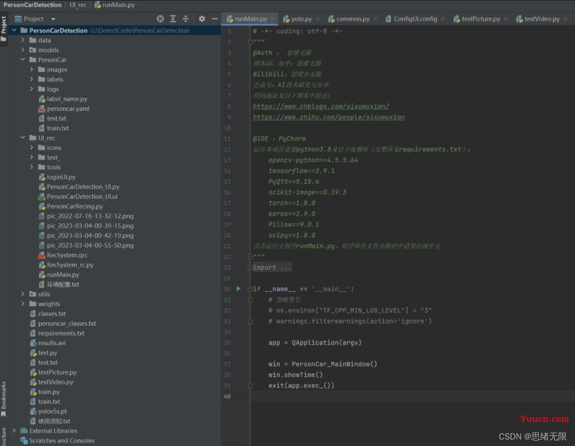Open the cnblogs sixuwuxian link
Image resolution: width=575 pixels, height=446 pixels.
coord(321,106)
